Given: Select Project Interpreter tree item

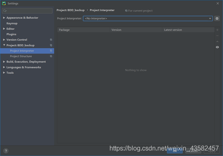Looking at the screenshot, I should click(27, 51).
